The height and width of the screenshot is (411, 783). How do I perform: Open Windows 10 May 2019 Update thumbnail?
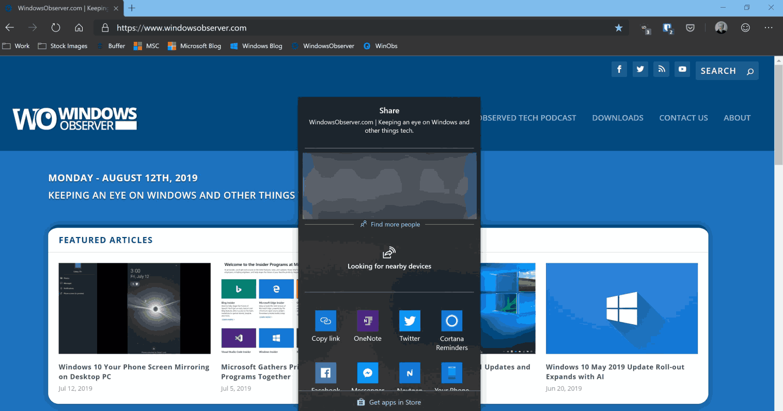(622, 308)
